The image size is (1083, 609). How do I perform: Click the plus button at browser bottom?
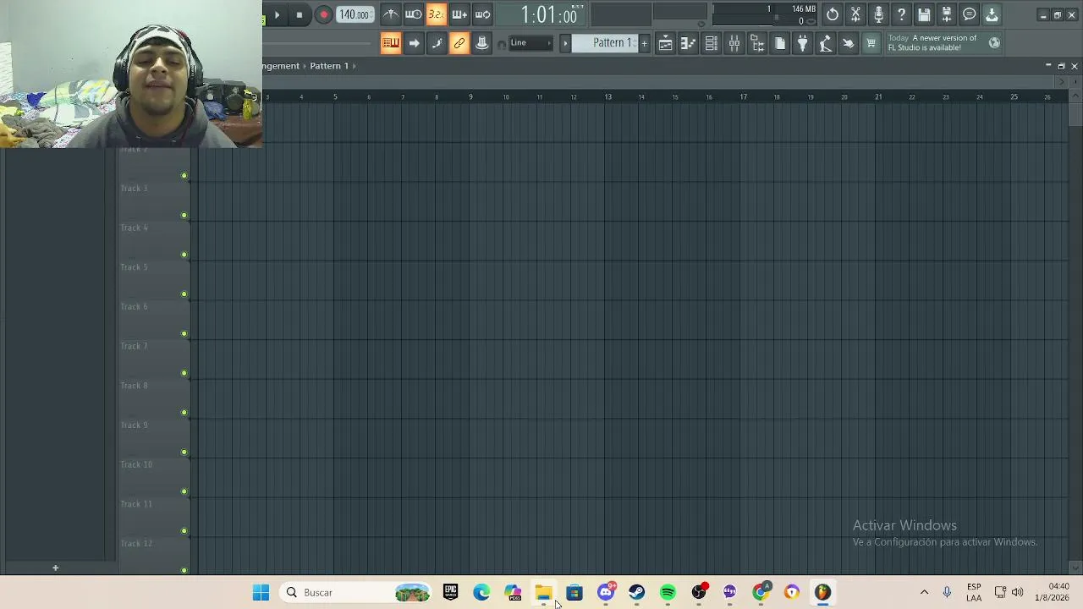(x=55, y=568)
